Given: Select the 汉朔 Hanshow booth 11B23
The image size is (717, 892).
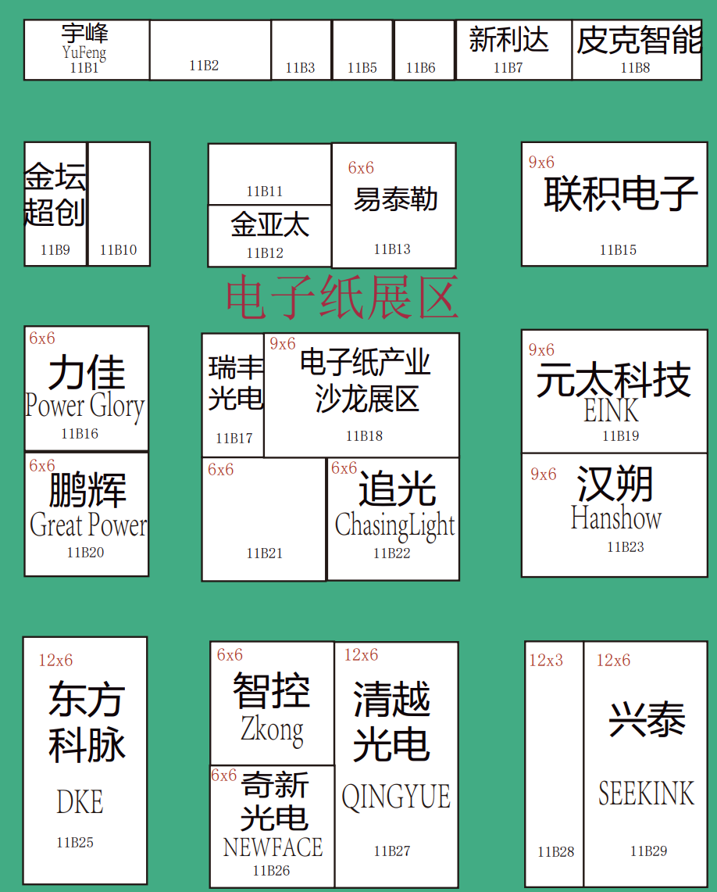Looking at the screenshot, I should [615, 515].
